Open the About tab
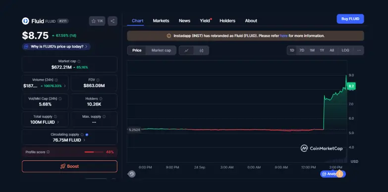The image size is (388, 192). tap(251, 21)
